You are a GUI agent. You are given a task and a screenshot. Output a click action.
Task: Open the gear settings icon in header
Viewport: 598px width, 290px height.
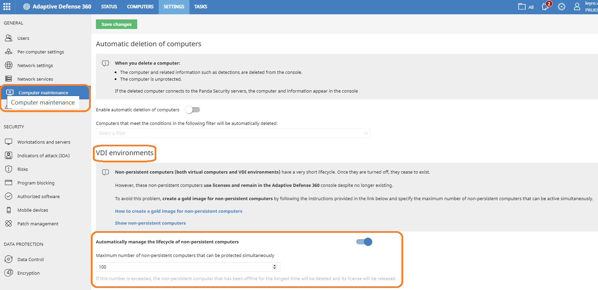click(561, 6)
